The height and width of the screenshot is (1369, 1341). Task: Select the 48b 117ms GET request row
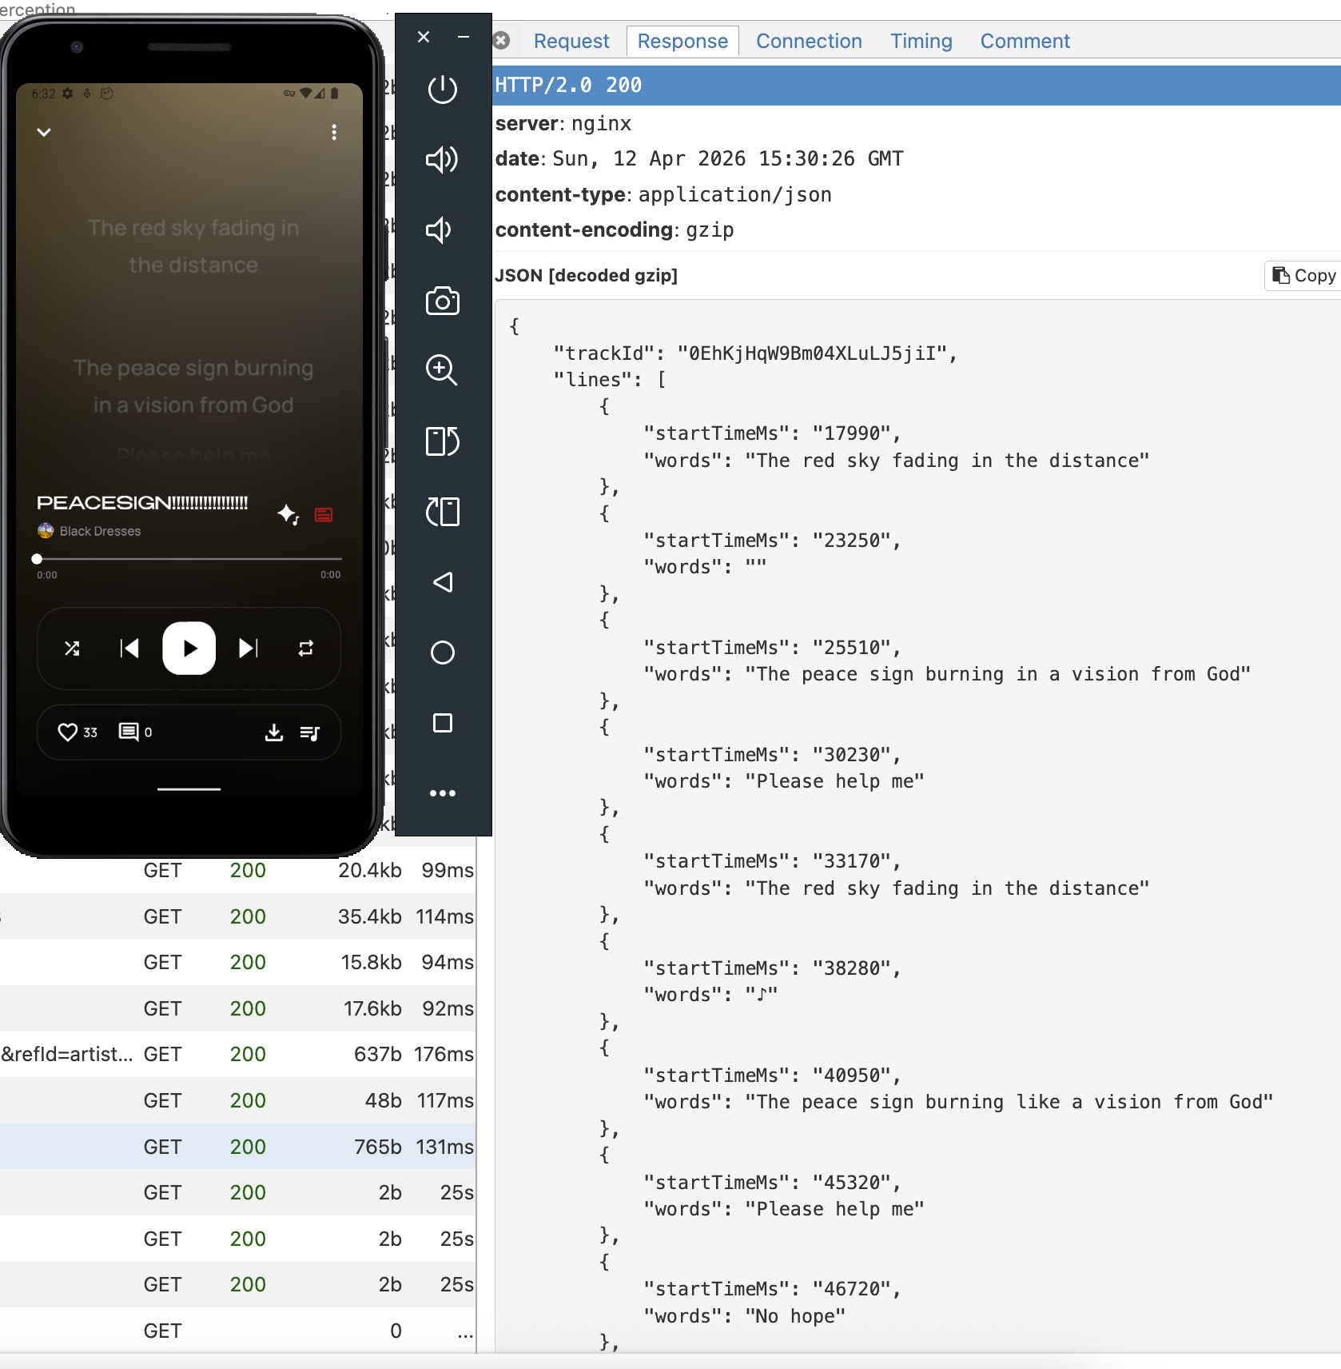(x=237, y=1100)
